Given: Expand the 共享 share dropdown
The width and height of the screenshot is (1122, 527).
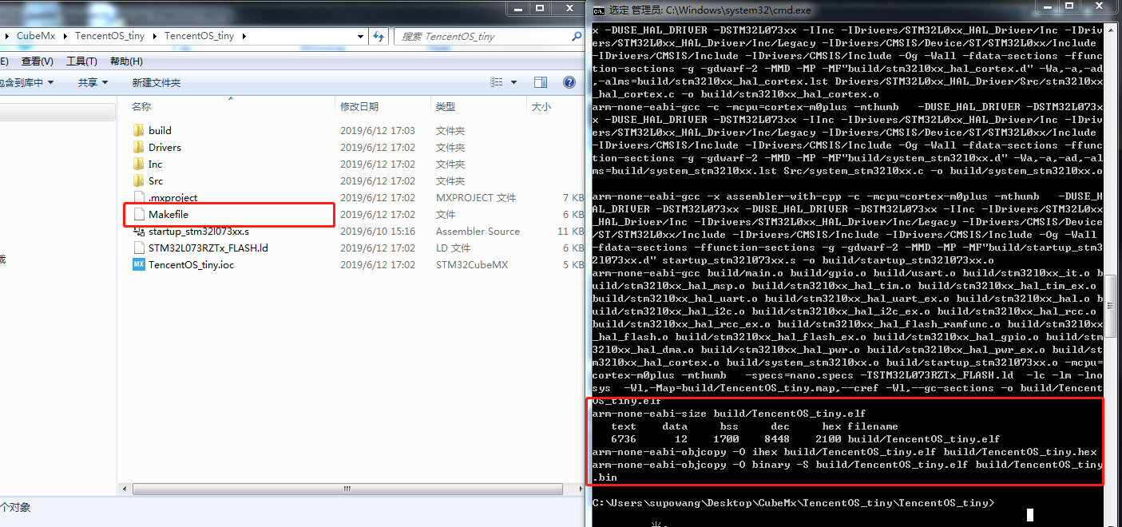Looking at the screenshot, I should coord(93,82).
